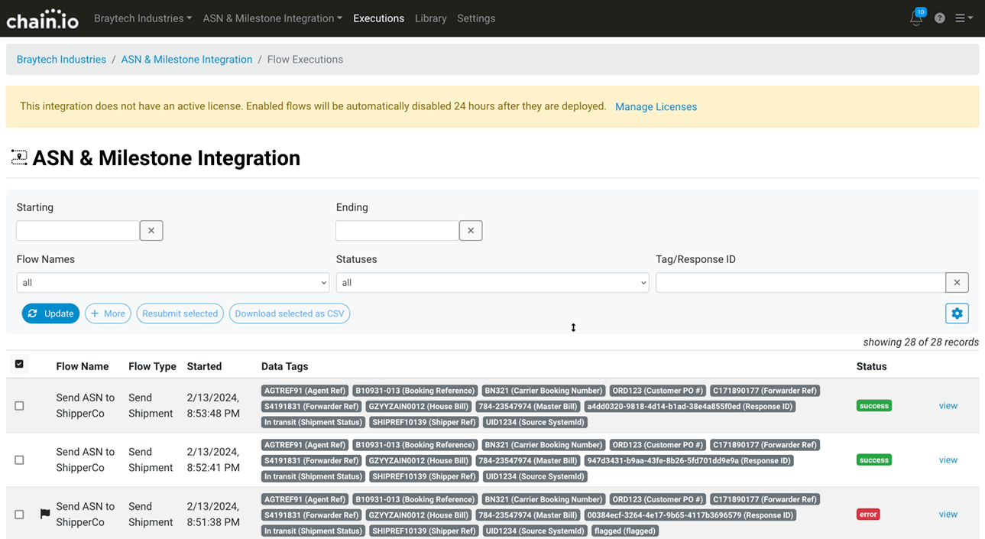The image size is (985, 539).
Task: Check the row started at 8:51:38 PM
Action: coord(19,515)
